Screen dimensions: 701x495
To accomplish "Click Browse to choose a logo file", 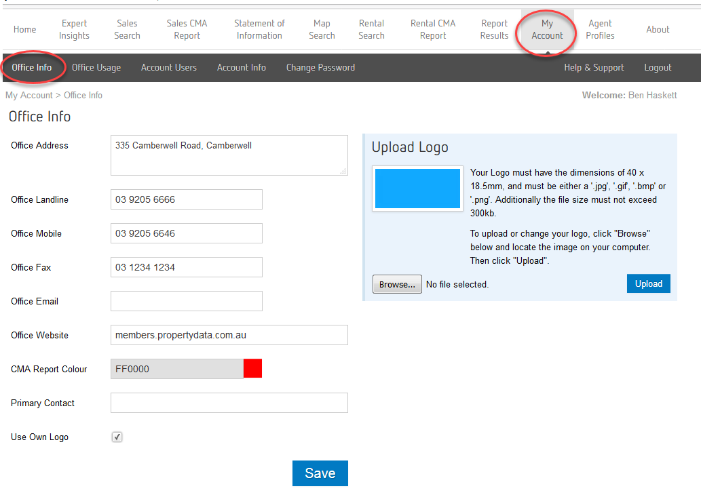I will [397, 284].
